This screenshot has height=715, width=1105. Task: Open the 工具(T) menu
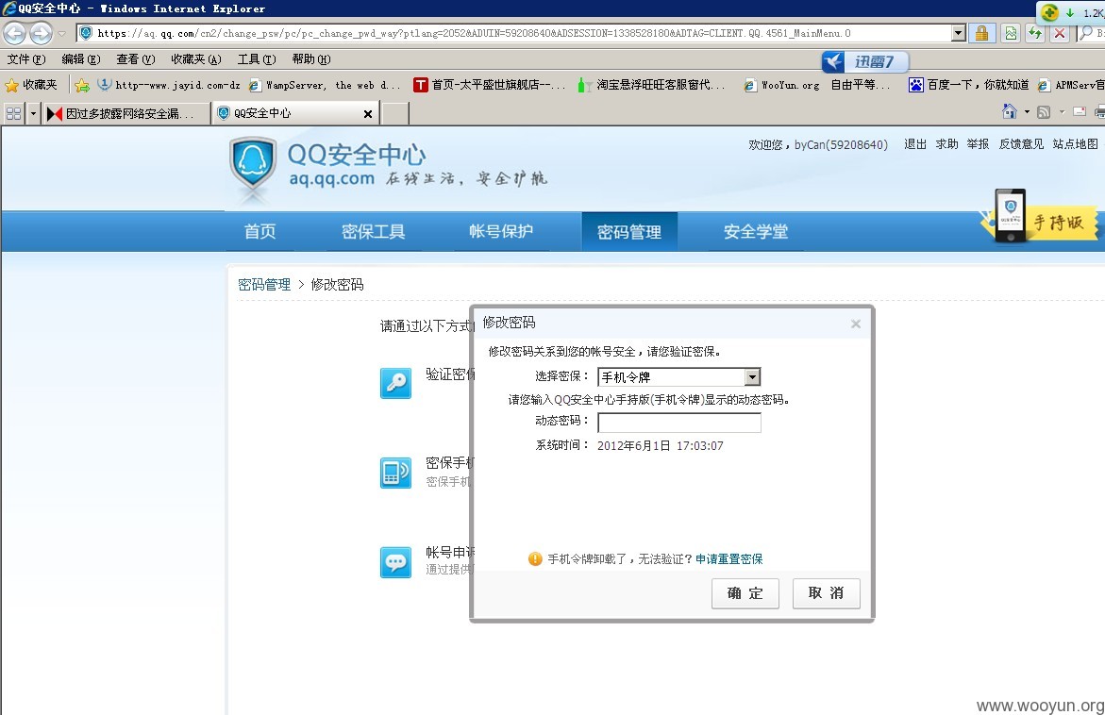pos(257,59)
